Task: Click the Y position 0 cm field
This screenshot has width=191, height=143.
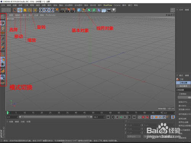Action: coord(133,129)
